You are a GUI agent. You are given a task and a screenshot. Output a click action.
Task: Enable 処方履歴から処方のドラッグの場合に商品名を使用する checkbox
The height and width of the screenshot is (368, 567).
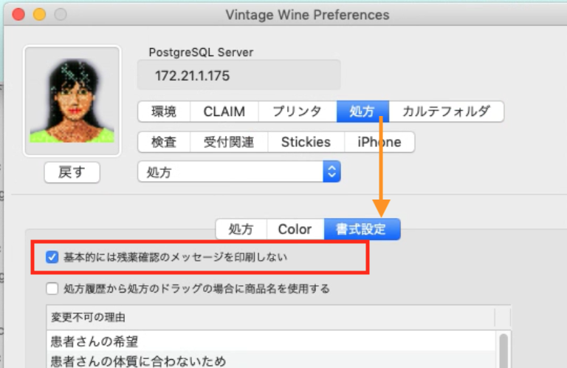pos(52,289)
